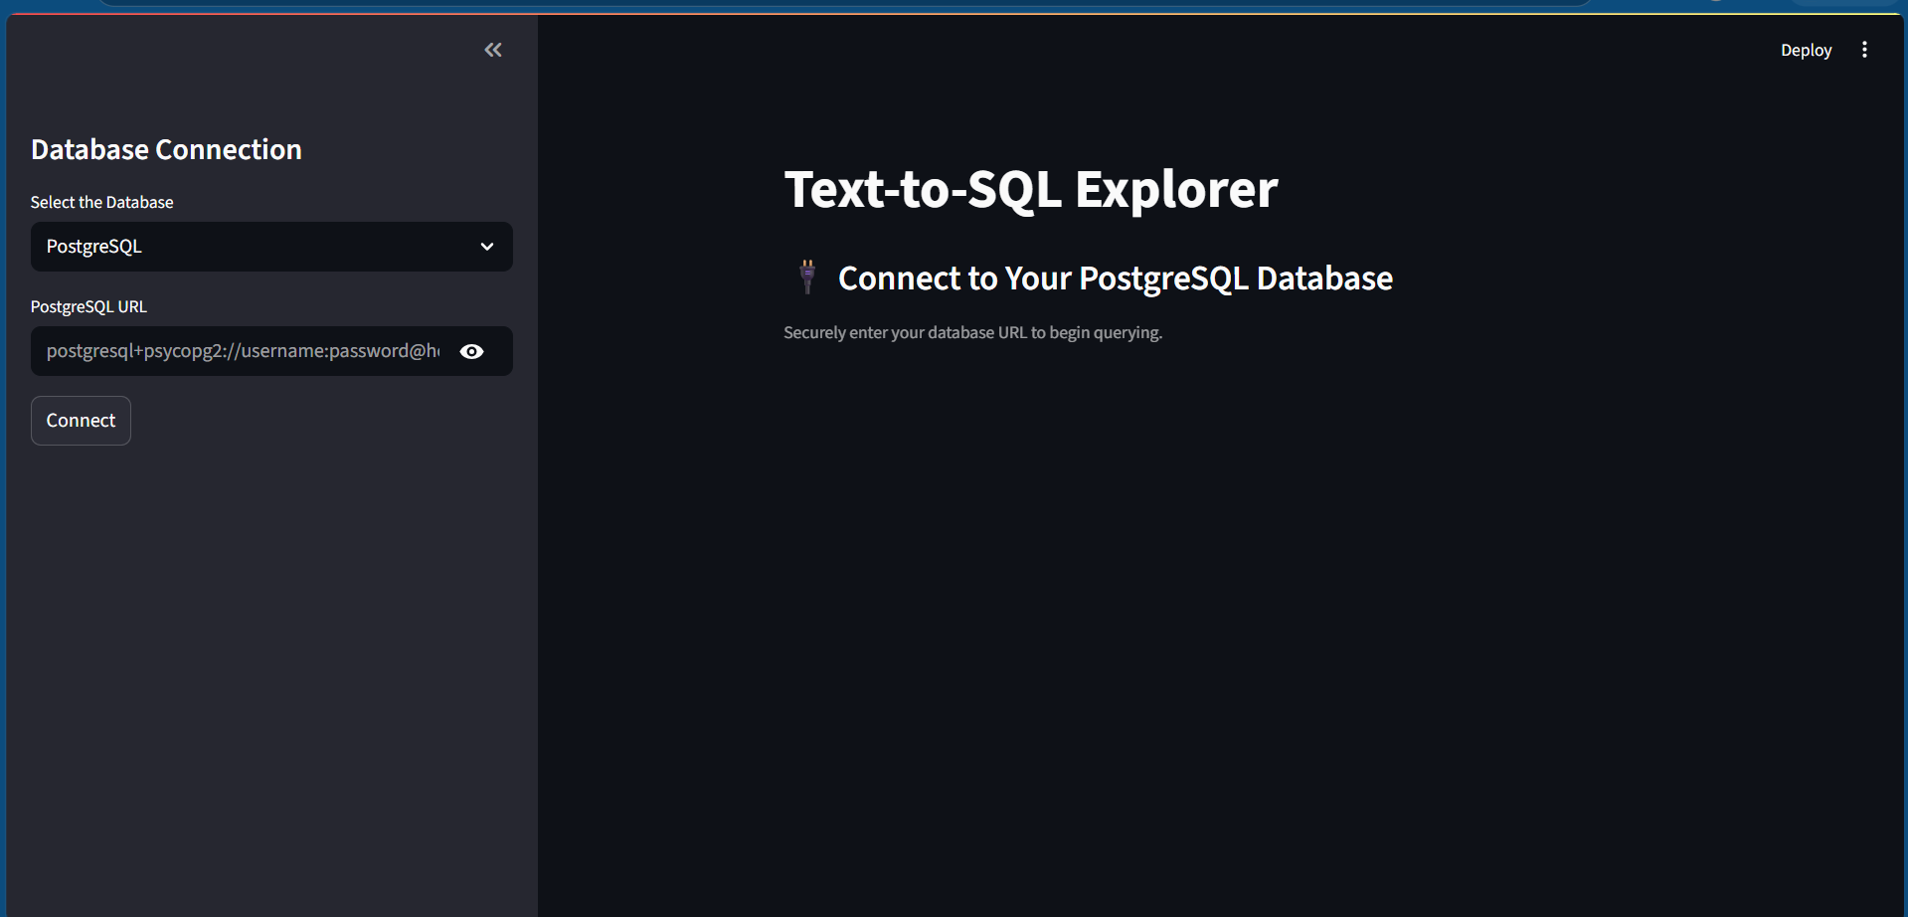Open the Select the Database dropdown
This screenshot has height=917, width=1908.
pos(271,247)
